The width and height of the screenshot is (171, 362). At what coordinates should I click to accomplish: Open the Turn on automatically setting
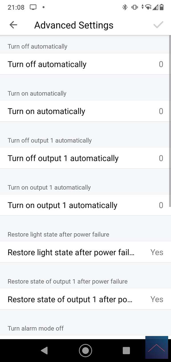coord(46,111)
